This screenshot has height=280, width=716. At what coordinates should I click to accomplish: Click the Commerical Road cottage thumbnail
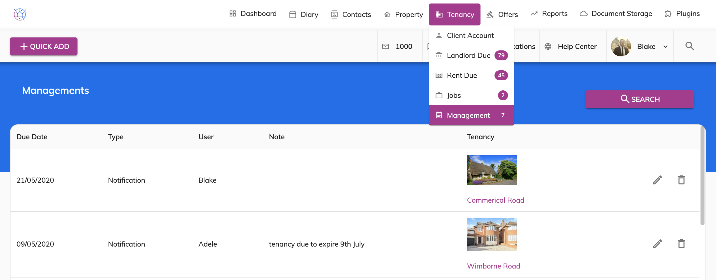pos(492,170)
